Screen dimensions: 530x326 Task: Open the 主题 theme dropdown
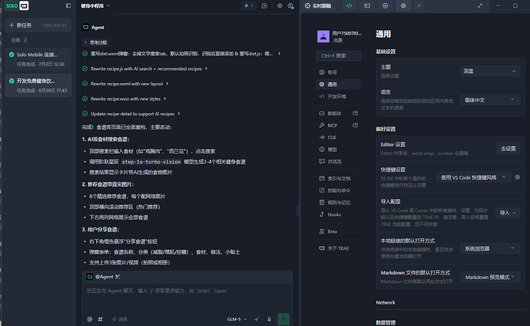click(x=490, y=71)
